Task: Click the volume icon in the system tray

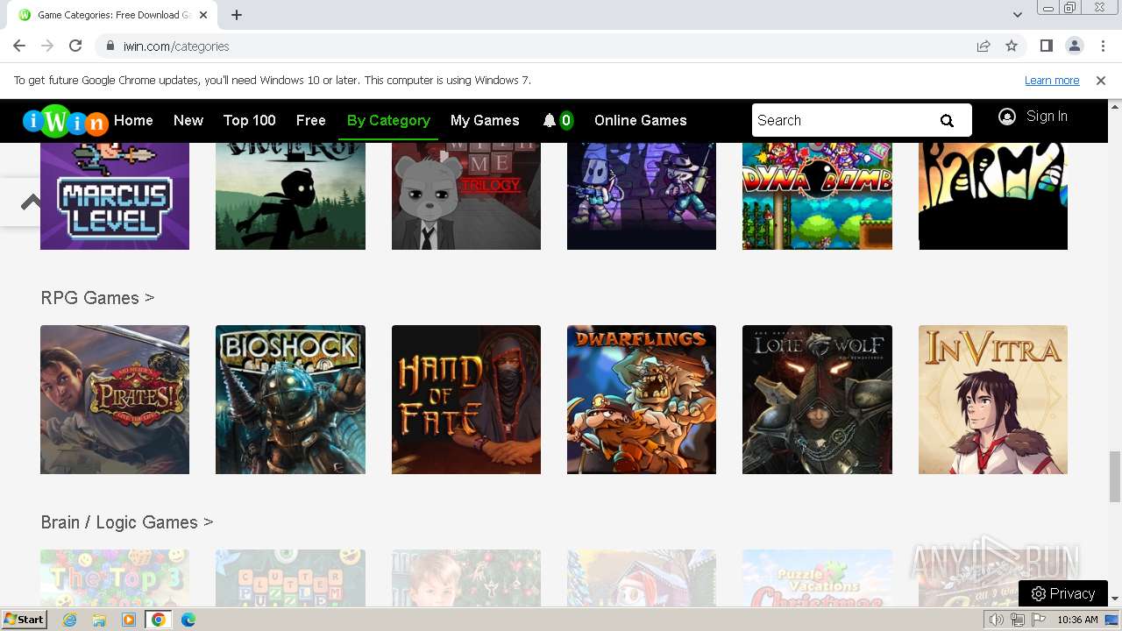Action: tap(997, 620)
